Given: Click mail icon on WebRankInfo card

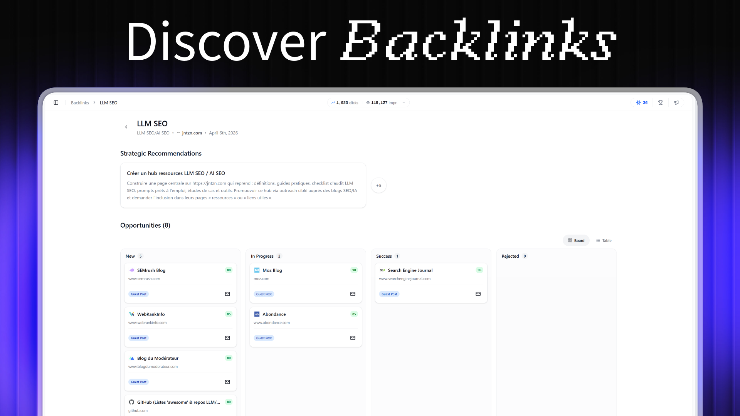Looking at the screenshot, I should coord(227,338).
